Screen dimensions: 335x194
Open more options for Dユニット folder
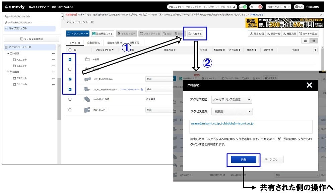click(54, 84)
